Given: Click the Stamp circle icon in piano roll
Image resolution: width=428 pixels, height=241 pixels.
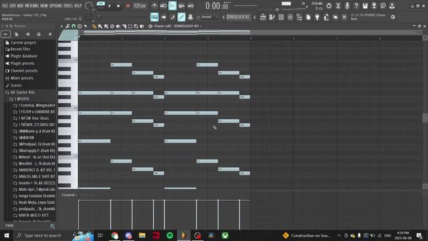Looking at the screenshot, I should (x=80, y=26).
